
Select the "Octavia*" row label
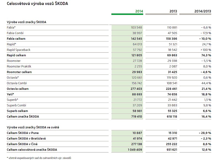pyautogui.click(x=13, y=78)
